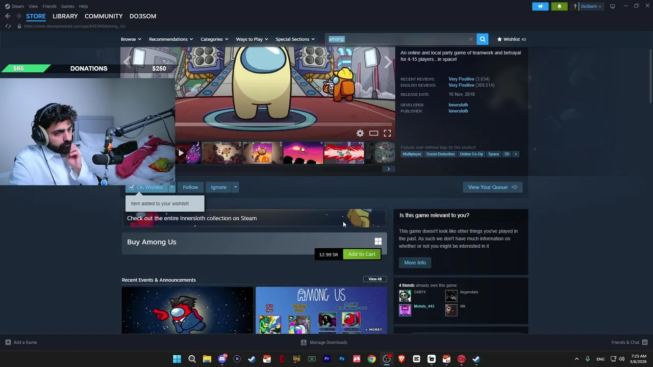This screenshot has height=367, width=653.
Task: Click the question mark help icon
Action: coord(575,6)
